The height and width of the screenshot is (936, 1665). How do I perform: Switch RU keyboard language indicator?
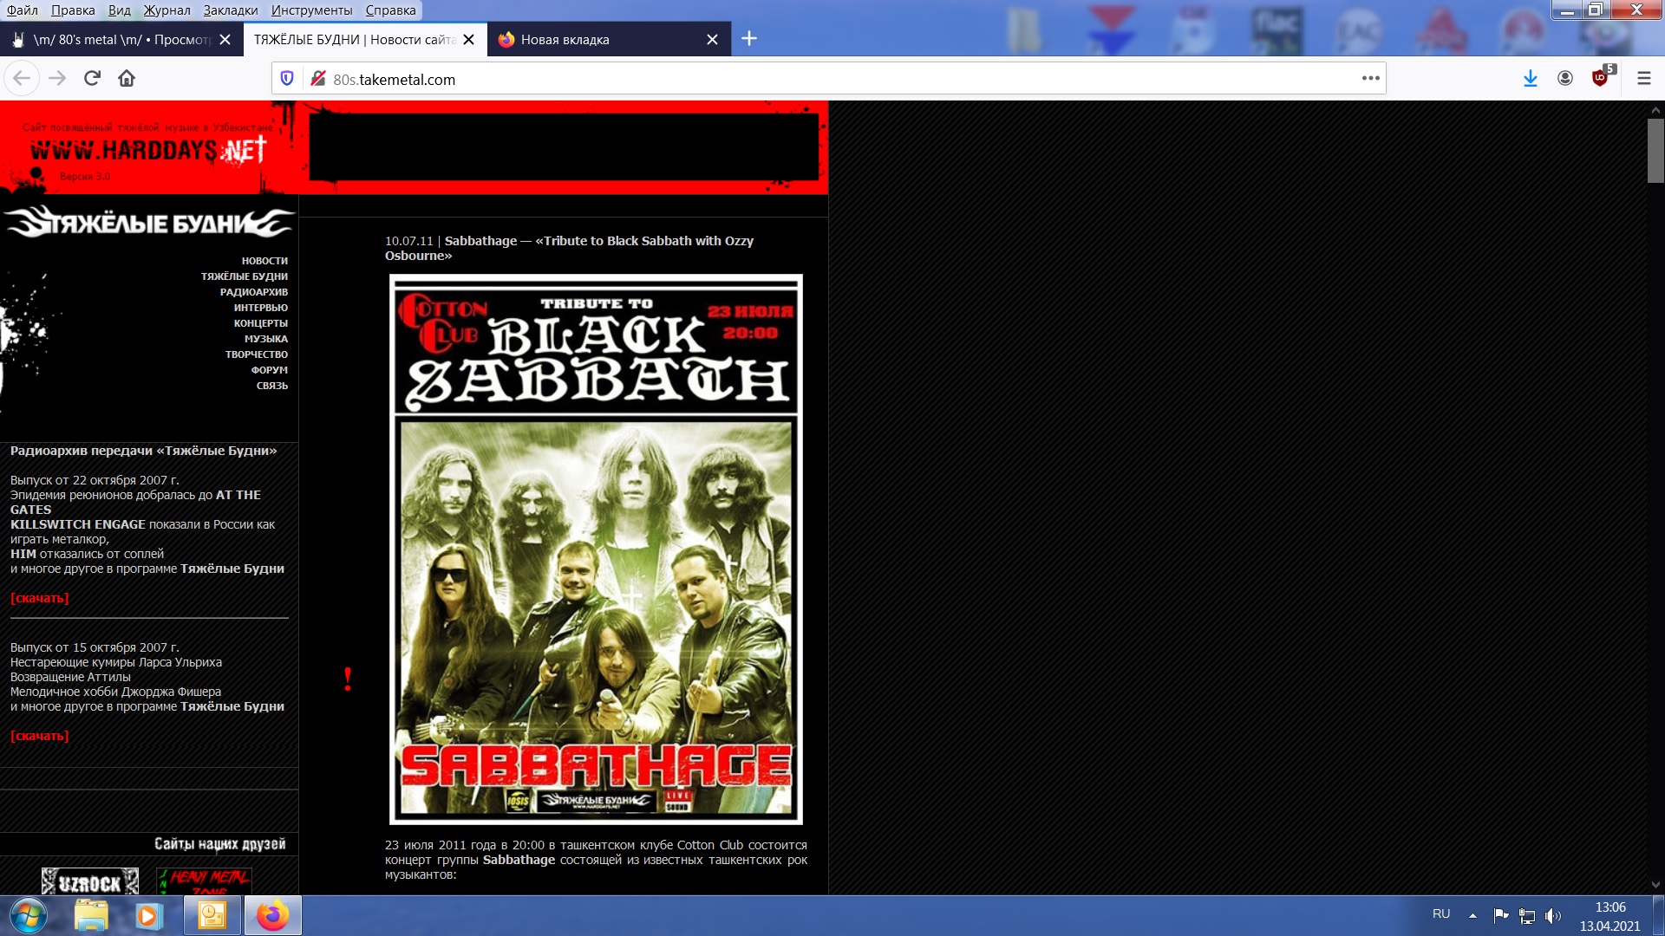[x=1440, y=914]
